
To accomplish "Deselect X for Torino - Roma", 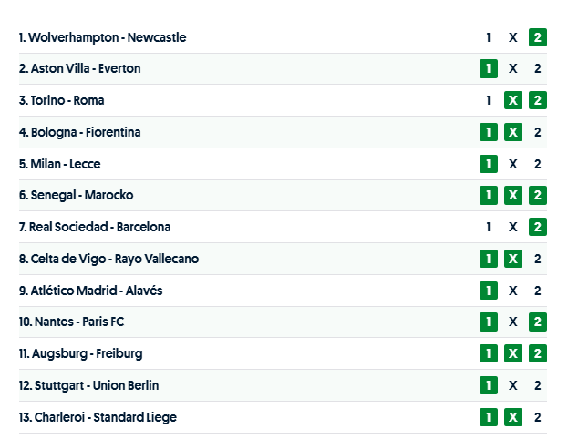I will (513, 100).
